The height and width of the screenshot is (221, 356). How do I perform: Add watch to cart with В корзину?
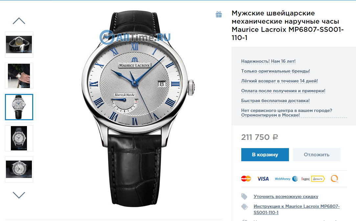pos(265,155)
